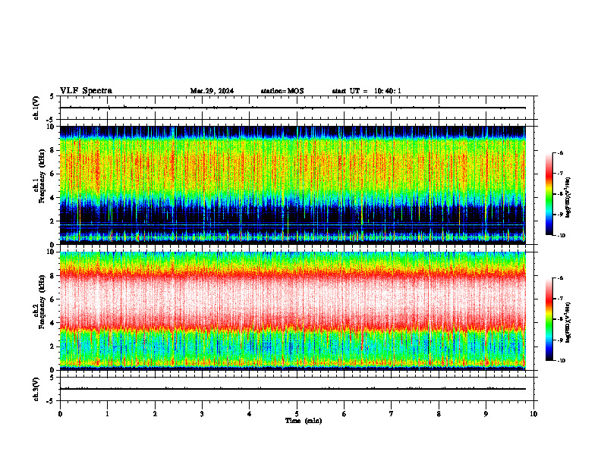The height and width of the screenshot is (464, 601).
Task: Select the date text "Mar.29, 2024"
Action: pos(212,91)
